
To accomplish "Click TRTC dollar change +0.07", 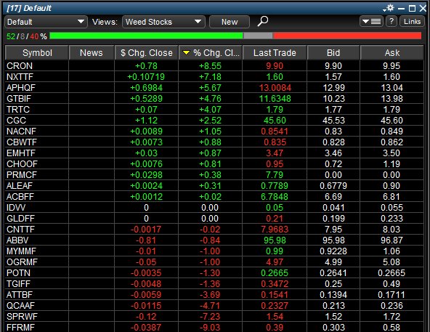I will pyautogui.click(x=146, y=110).
